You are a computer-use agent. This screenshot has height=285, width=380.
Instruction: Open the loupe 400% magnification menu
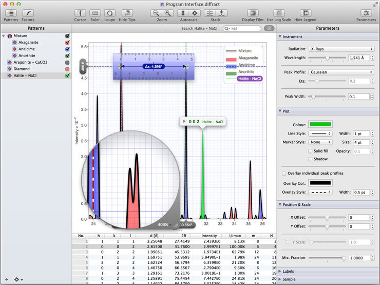(164, 224)
